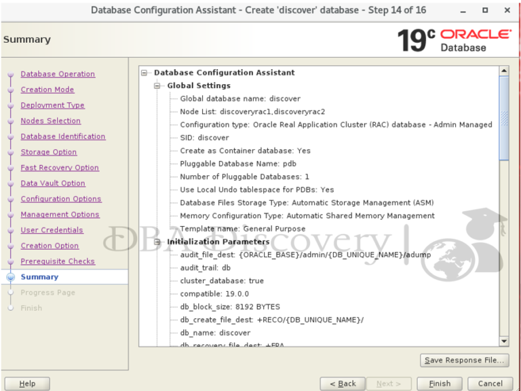Open the Data Vault Option step
This screenshot has width=521, height=391.
coord(53,183)
